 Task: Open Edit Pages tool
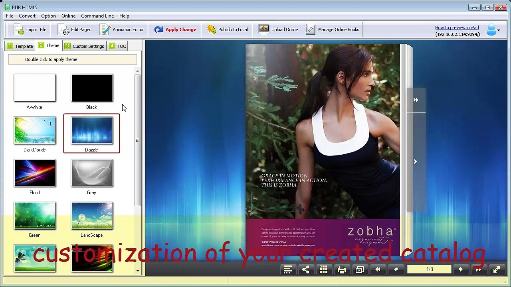[x=75, y=29]
